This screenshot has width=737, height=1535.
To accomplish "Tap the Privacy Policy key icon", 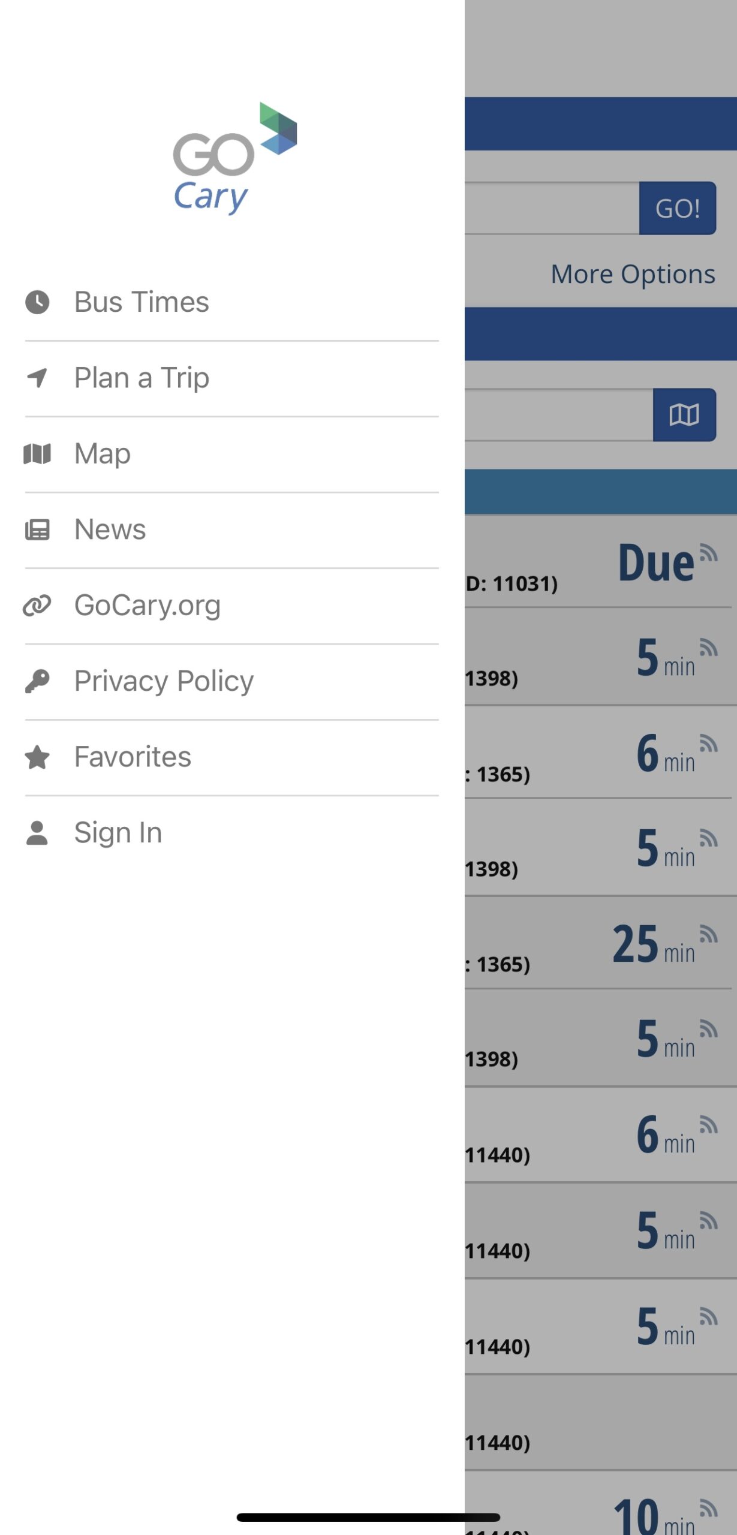I will [x=37, y=681].
